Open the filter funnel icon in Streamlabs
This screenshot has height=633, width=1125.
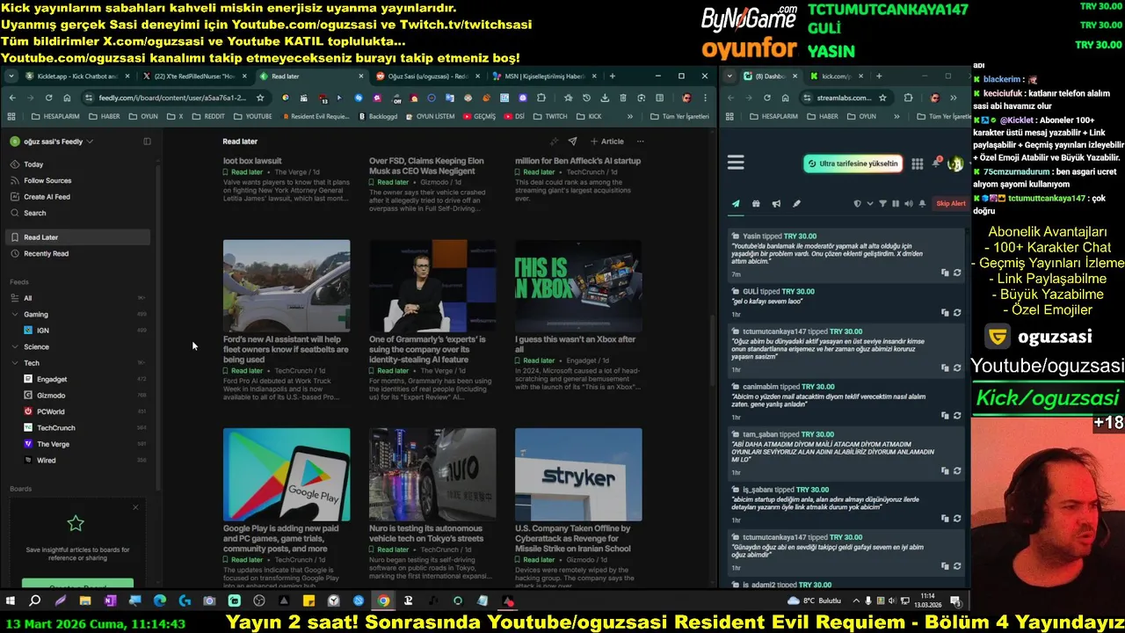[x=883, y=204]
